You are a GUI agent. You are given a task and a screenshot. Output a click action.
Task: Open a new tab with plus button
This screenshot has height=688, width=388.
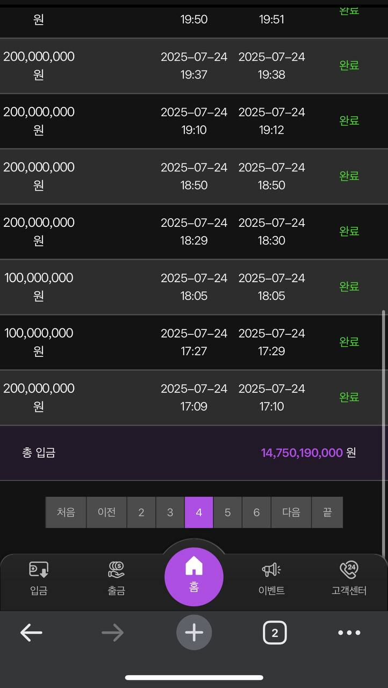point(194,633)
